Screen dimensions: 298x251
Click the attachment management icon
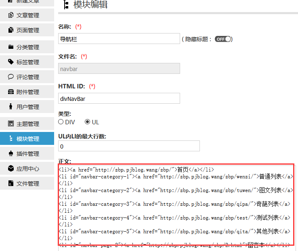[x=11, y=92]
